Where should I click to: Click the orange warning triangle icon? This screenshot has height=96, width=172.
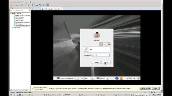coord(121,78)
